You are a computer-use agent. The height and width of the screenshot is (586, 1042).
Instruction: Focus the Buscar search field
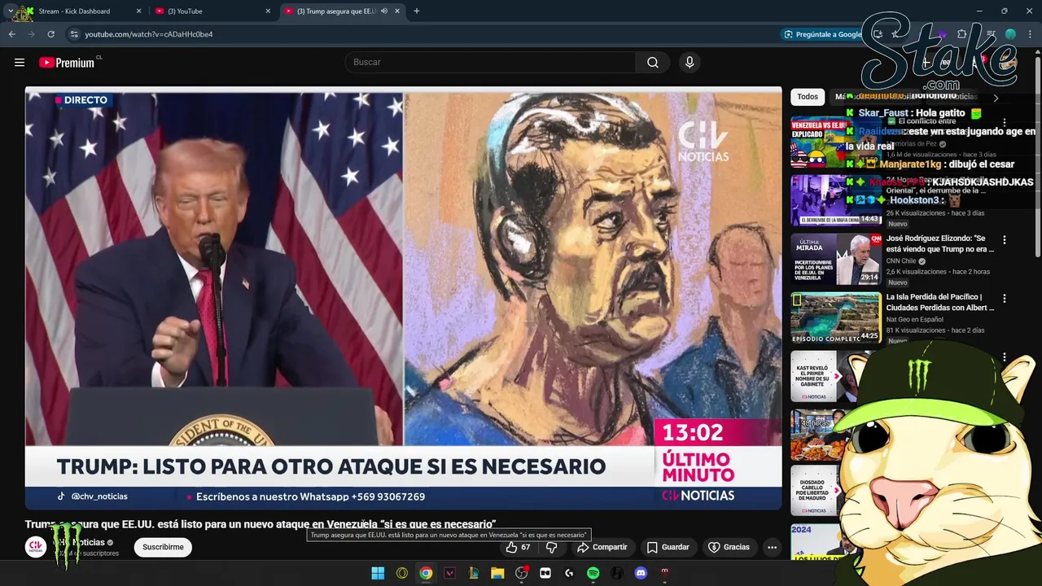click(491, 63)
